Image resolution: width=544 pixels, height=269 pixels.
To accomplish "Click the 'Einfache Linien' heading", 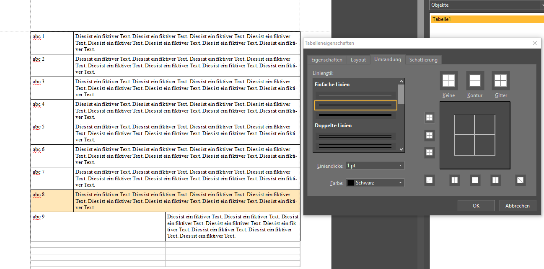I will coord(332,85).
